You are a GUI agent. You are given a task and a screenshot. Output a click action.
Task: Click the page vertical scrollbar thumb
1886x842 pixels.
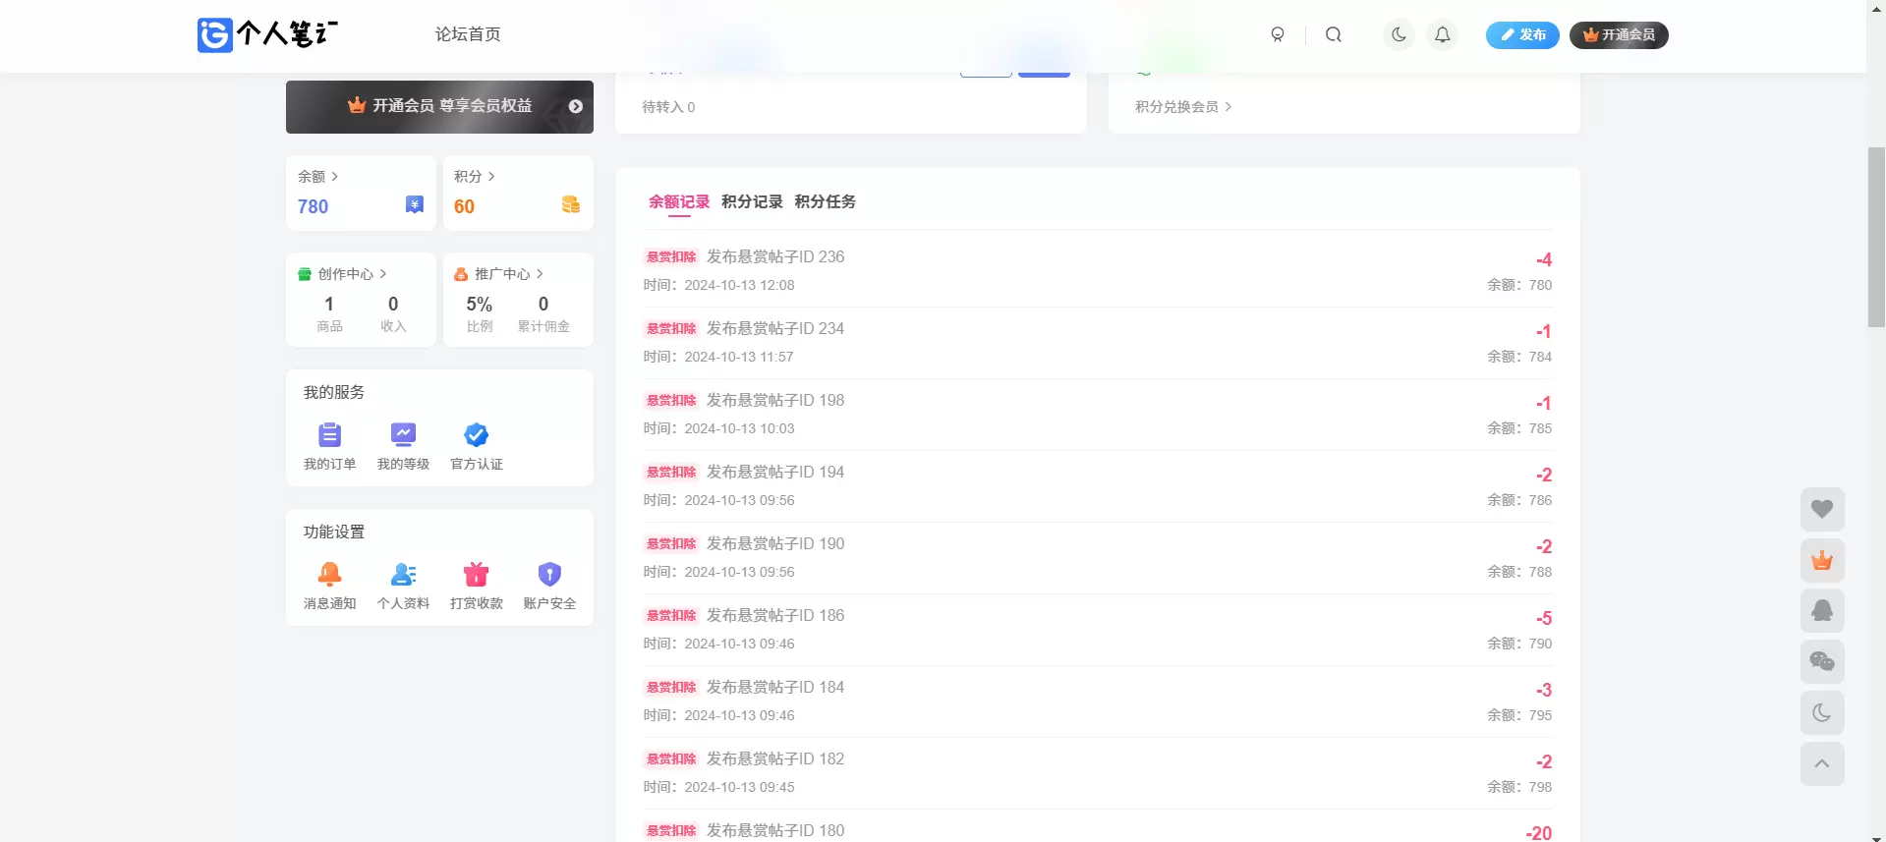(x=1876, y=237)
